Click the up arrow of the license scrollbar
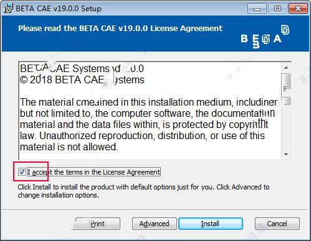The width and height of the screenshot is (311, 241). click(x=286, y=68)
